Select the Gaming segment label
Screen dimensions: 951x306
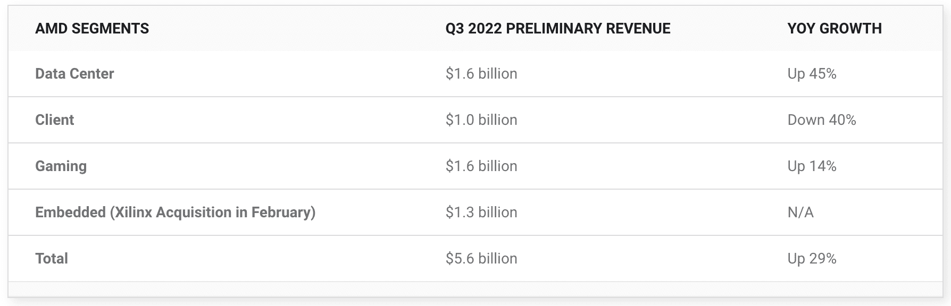61,166
